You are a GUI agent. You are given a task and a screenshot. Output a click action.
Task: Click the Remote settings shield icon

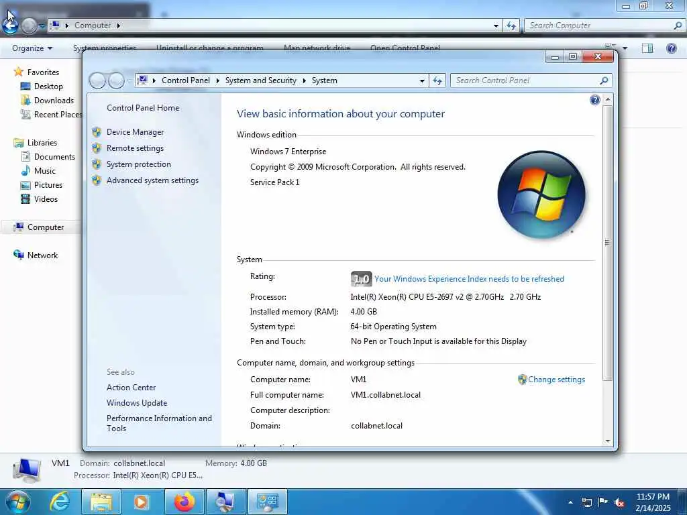(97, 148)
